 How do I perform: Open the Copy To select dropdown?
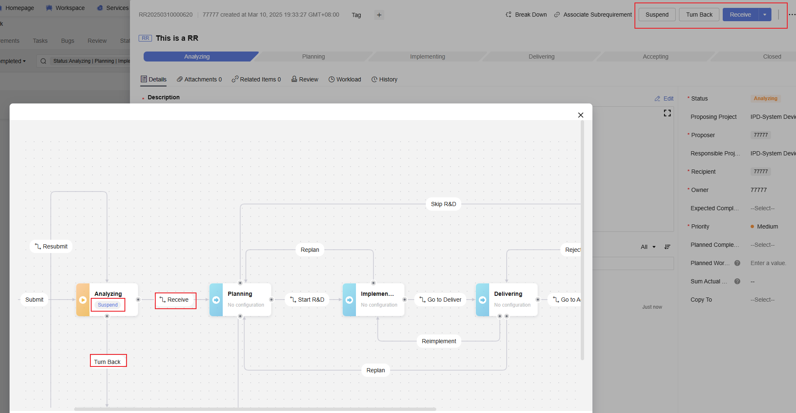[762, 300]
